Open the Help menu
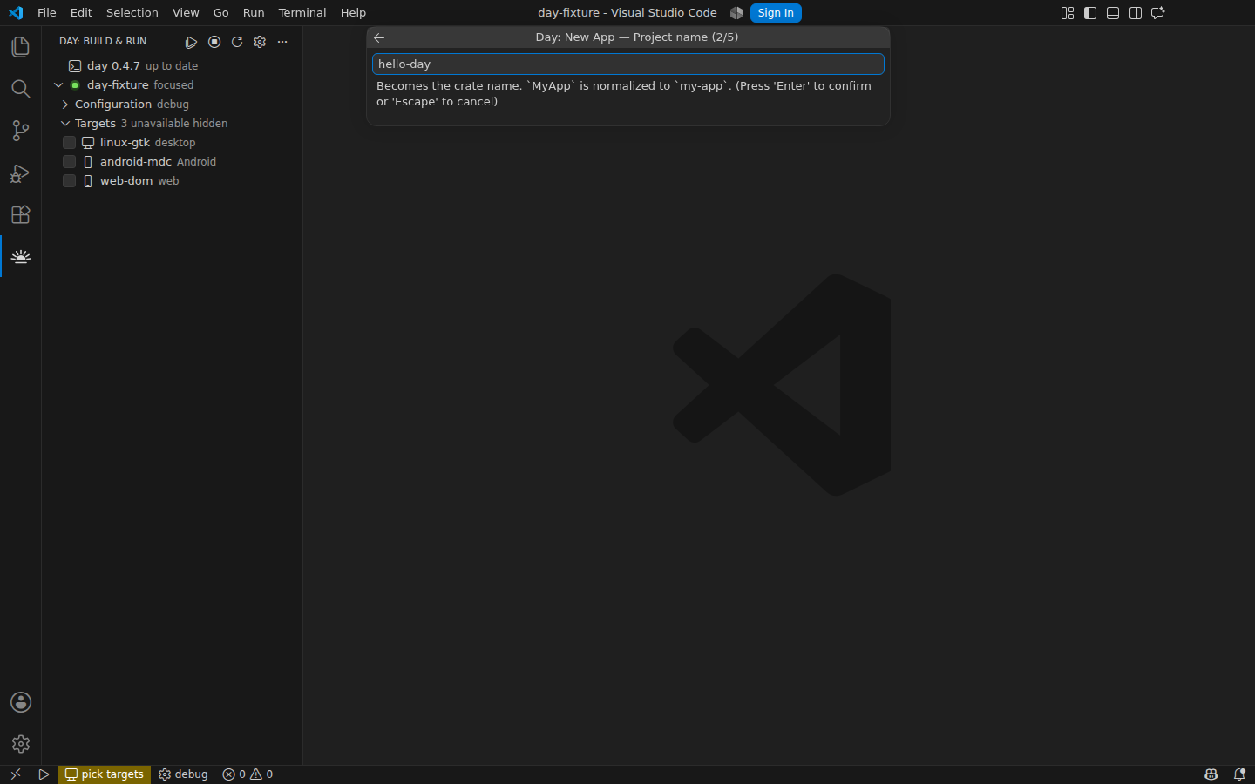The image size is (1255, 784). tap(353, 13)
